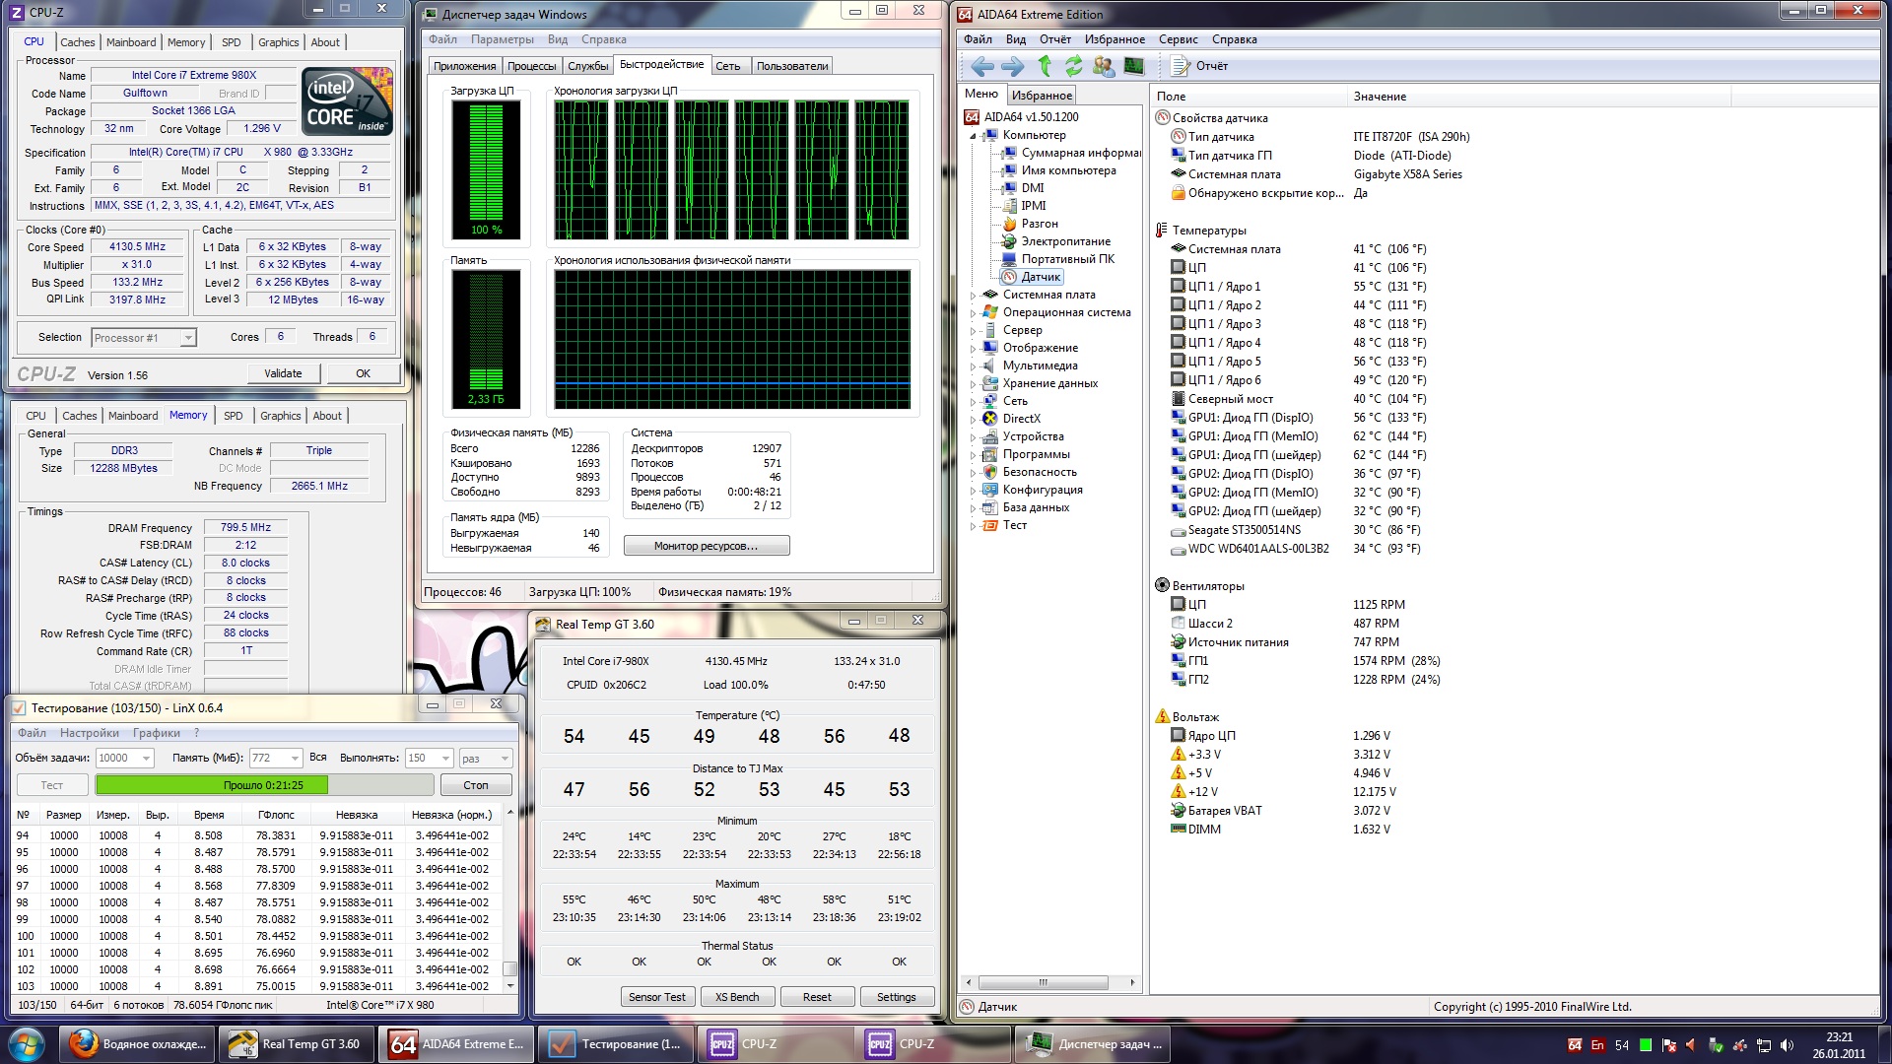Click the Action Center flag tray icon

coord(1668,1045)
